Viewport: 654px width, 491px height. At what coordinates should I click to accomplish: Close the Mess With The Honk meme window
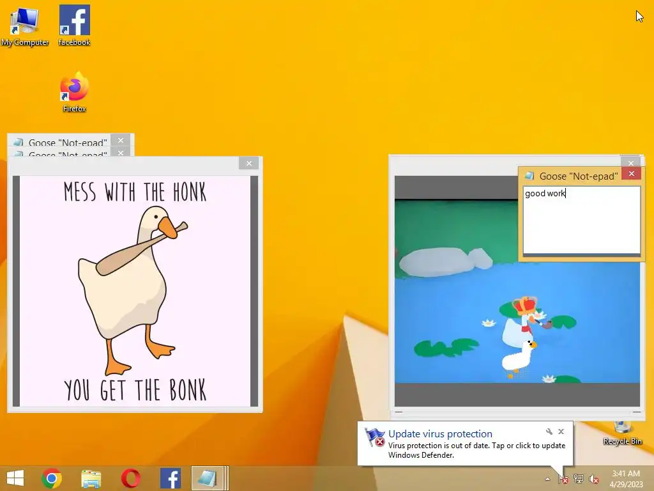click(x=249, y=163)
